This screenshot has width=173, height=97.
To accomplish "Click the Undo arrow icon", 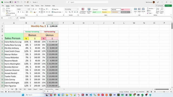I will pyautogui.click(x=18, y=2).
